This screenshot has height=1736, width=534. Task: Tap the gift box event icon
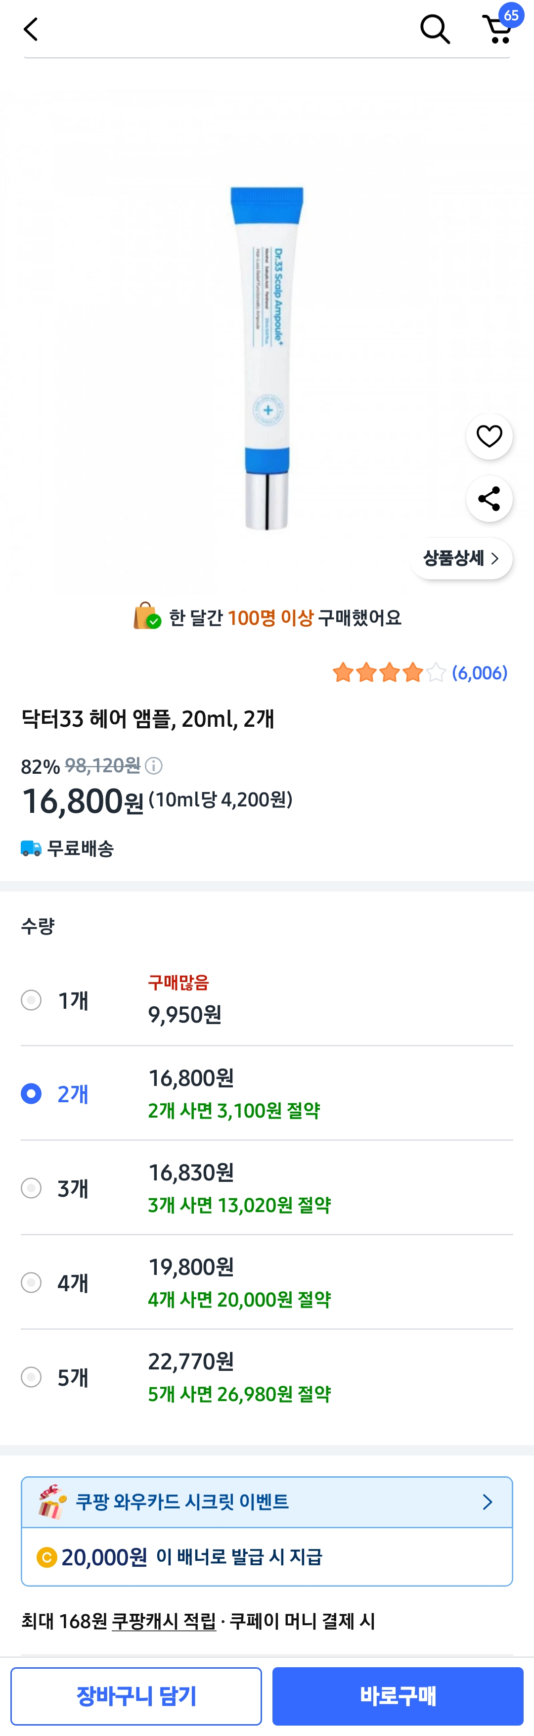pyautogui.click(x=52, y=1501)
